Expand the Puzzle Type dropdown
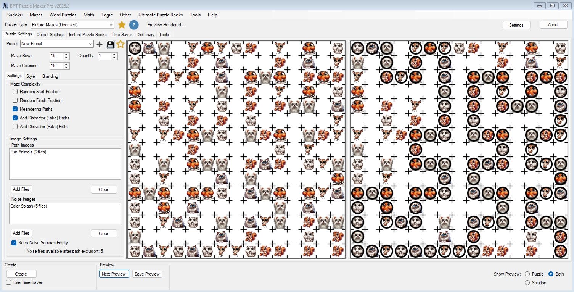This screenshot has width=574, height=292. [111, 25]
